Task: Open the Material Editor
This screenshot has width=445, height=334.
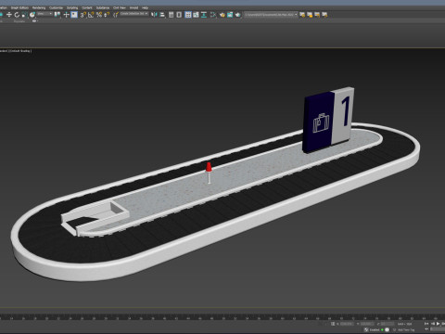Action: click(213, 15)
